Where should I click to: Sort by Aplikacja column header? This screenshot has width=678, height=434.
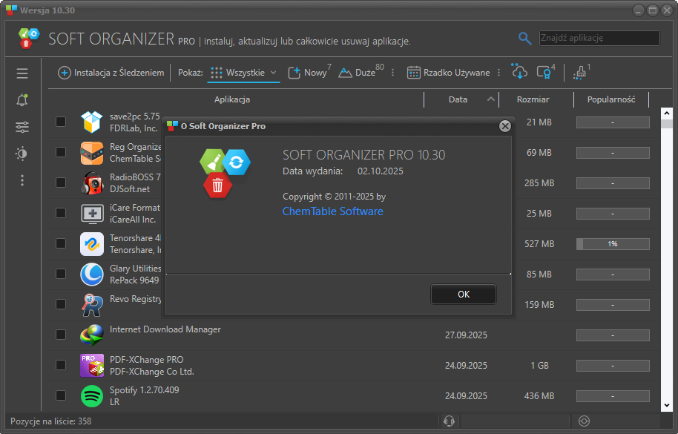point(232,99)
